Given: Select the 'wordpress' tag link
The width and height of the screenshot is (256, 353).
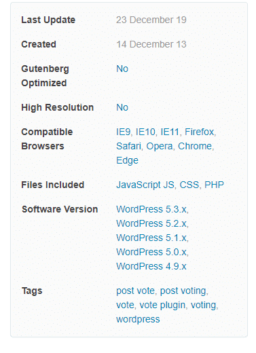Looking at the screenshot, I should [x=138, y=319].
